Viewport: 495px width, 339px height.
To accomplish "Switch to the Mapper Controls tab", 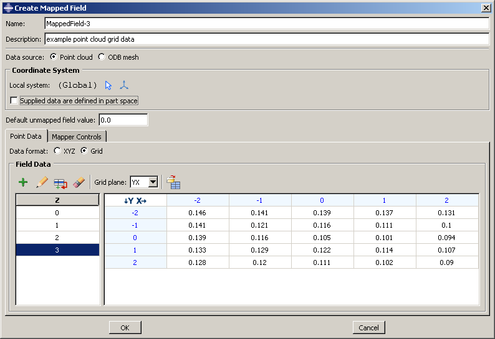I will pos(77,137).
